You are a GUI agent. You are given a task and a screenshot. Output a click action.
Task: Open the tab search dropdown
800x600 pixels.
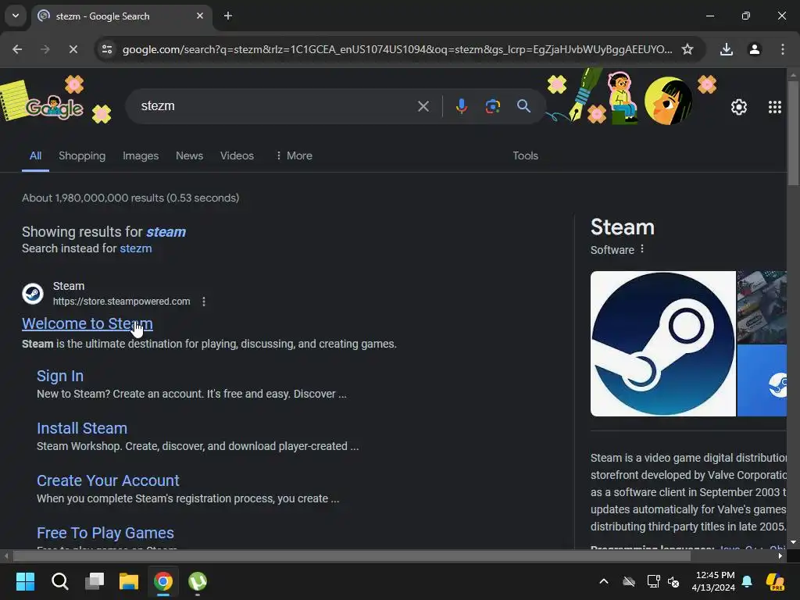16,16
